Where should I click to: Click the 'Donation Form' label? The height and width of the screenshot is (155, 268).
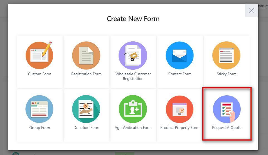click(x=86, y=127)
